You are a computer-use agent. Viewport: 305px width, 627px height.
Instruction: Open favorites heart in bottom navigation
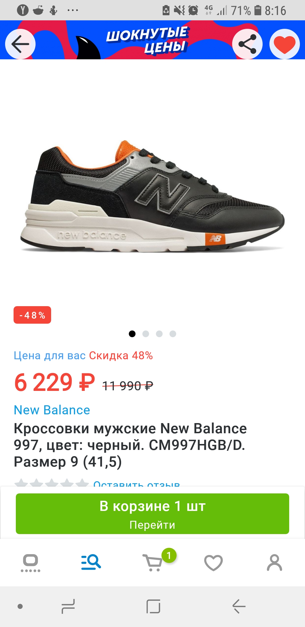pyautogui.click(x=213, y=563)
